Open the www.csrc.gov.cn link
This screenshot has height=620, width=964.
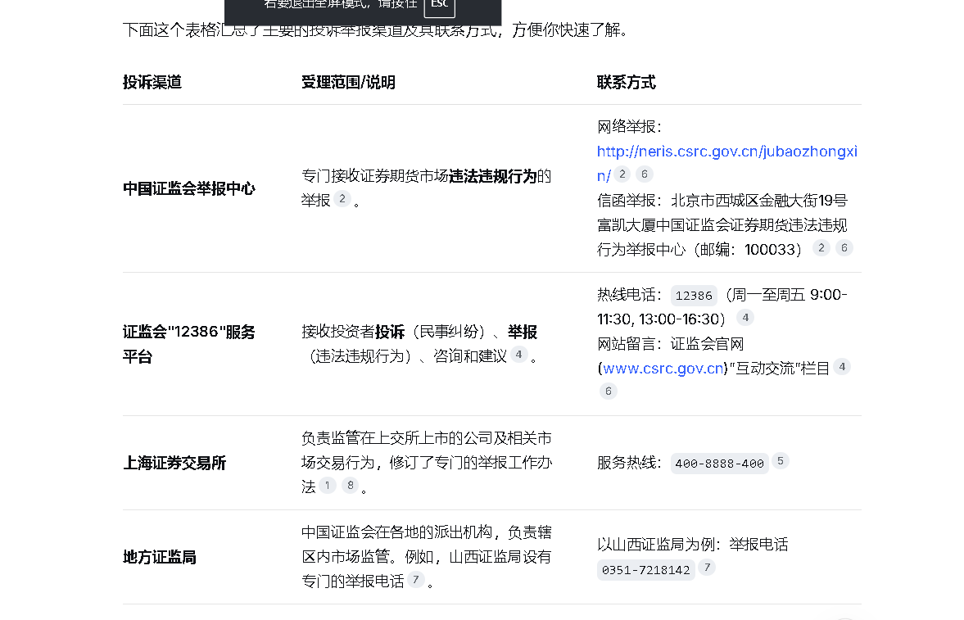(663, 368)
